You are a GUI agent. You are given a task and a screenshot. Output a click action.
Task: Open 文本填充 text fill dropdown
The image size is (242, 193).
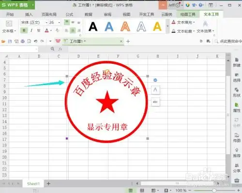(x=183, y=22)
